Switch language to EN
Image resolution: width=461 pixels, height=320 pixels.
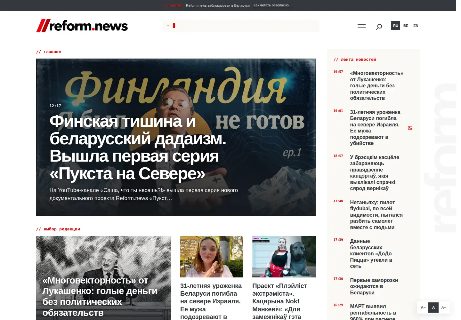coord(416,26)
